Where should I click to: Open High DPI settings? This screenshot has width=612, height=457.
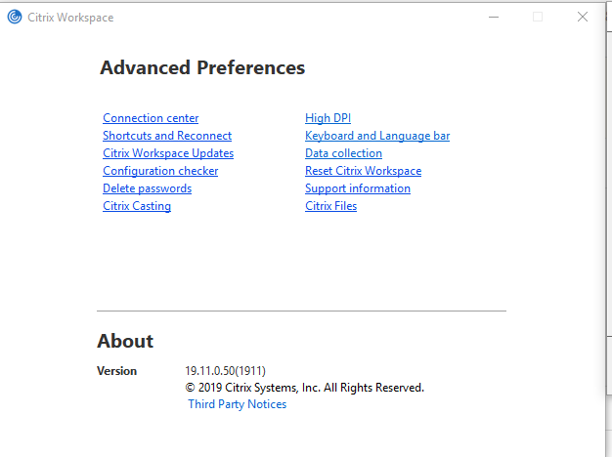(x=328, y=118)
